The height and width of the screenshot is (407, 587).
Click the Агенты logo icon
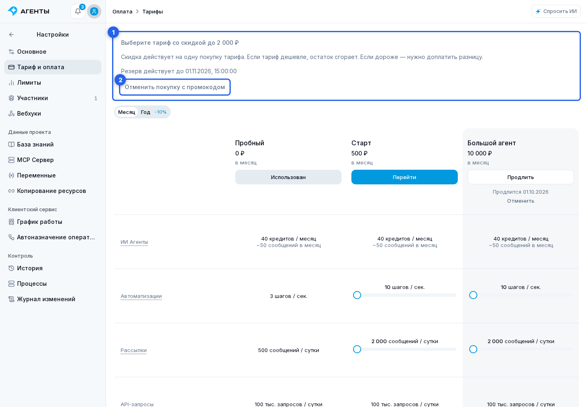13,11
